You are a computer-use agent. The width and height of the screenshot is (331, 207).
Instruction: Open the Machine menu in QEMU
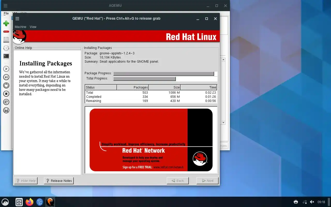pyautogui.click(x=20, y=27)
